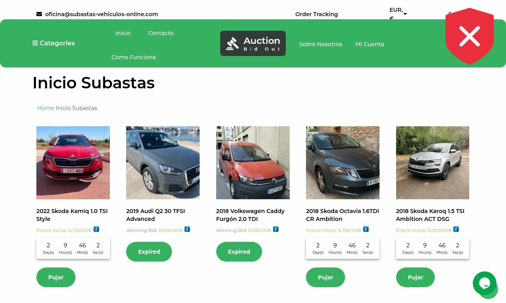
Task: Click the Precio inicial: 6,300.00€ text
Action: coord(424,230)
